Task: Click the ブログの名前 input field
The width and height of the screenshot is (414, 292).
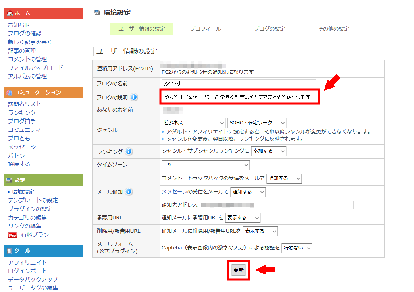Action: [239, 84]
